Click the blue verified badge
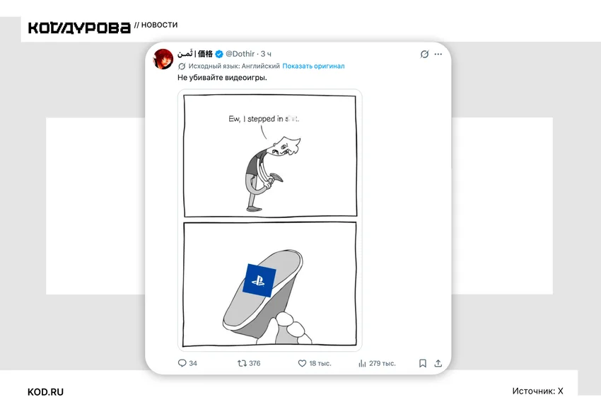 pos(219,54)
